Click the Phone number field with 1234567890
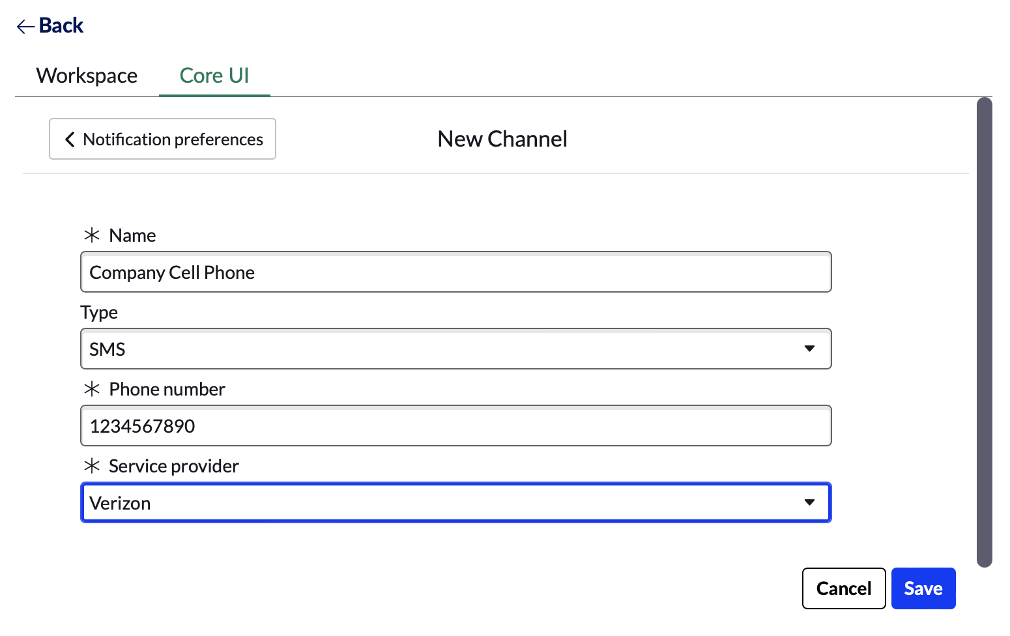 (x=456, y=426)
